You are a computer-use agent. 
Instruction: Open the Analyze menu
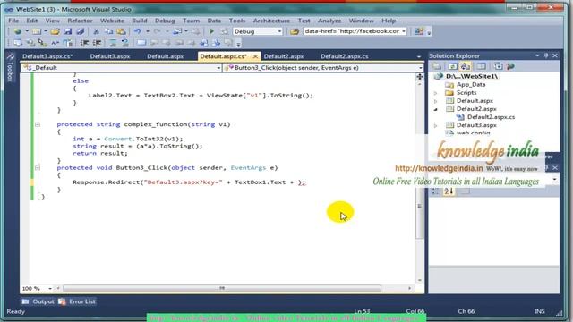point(329,21)
